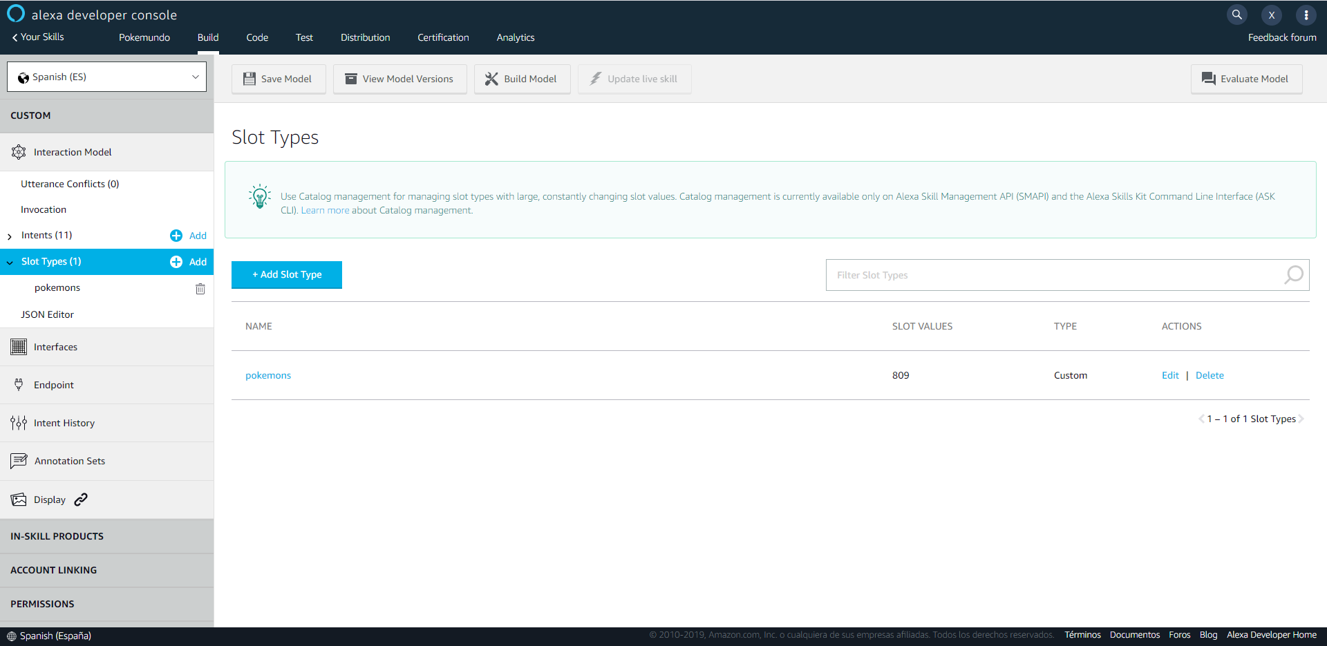
Task: Expand the PERMISSIONS section
Action: (107, 604)
